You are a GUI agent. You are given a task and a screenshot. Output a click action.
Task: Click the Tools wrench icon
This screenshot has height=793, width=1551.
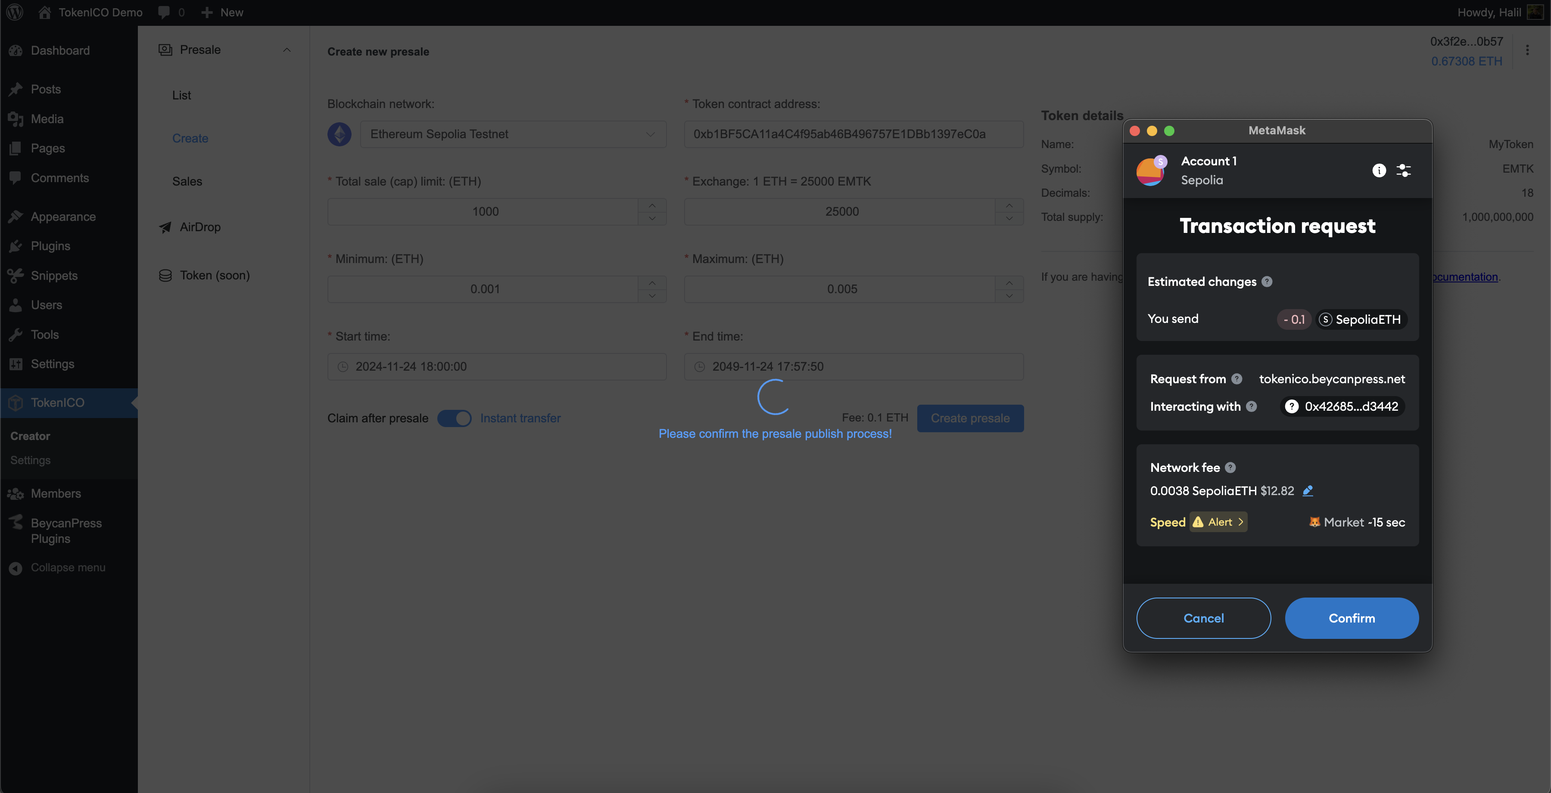(16, 335)
